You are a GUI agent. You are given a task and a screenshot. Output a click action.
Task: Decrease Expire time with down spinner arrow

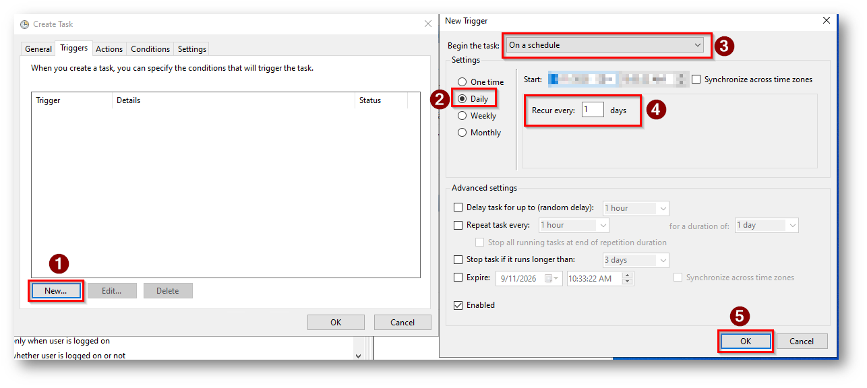click(x=628, y=282)
